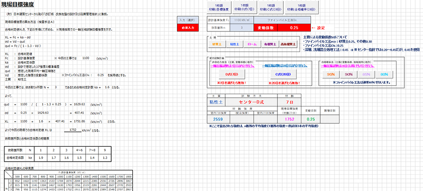
Task: Pick the 80% pass probability button
Action: 385,74
